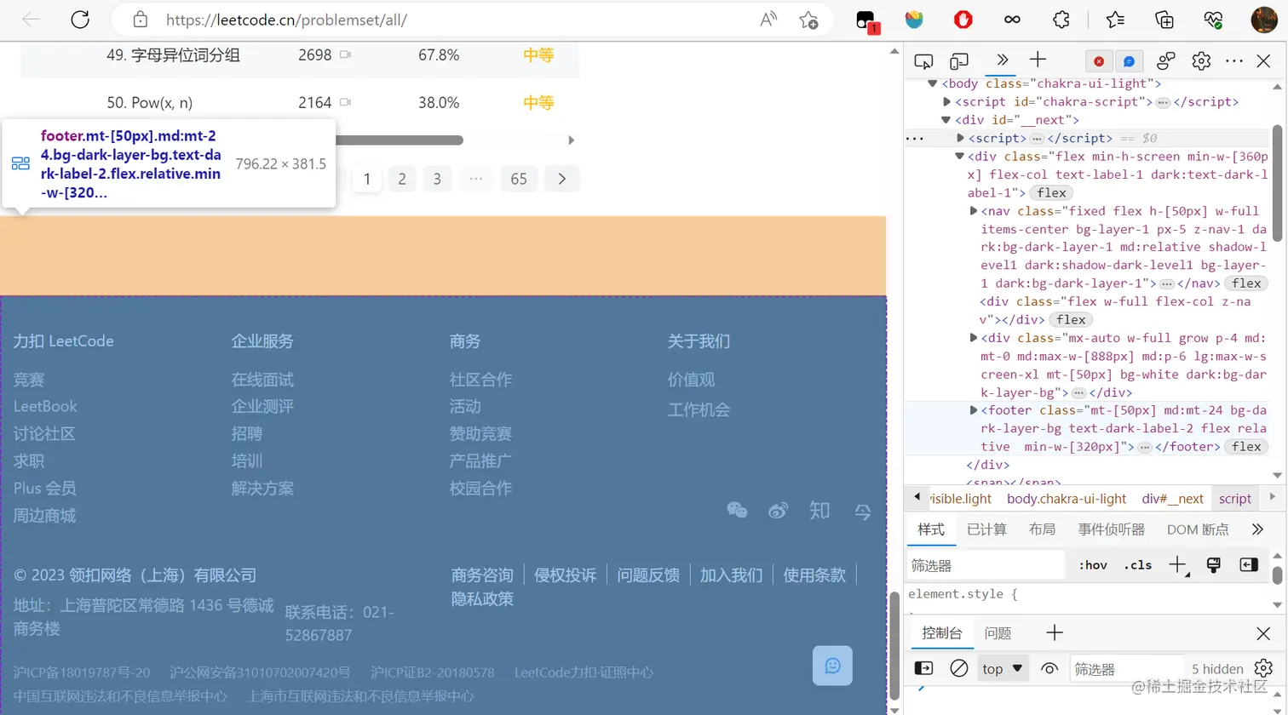Expand the footer element in Elements panel
The image size is (1288, 715).
974,410
